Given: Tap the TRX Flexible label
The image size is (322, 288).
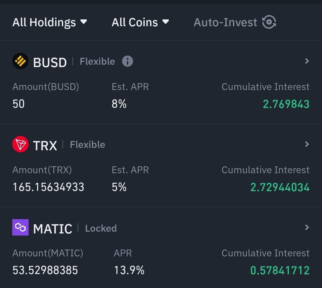Looking at the screenshot, I should pyautogui.click(x=87, y=144).
